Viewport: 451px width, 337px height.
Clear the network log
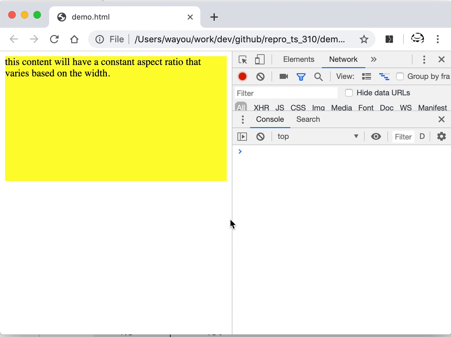pyautogui.click(x=260, y=77)
